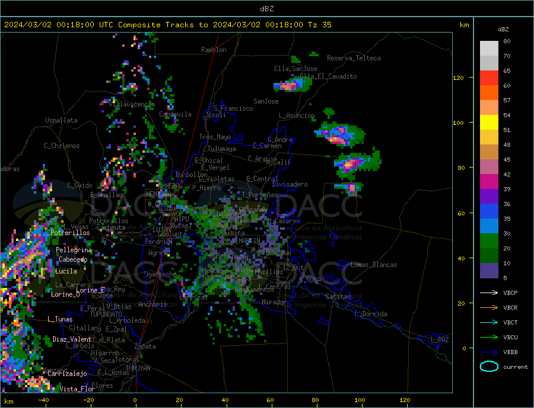
Task: Click the 'C_Guido' map label
Action: coord(80,185)
